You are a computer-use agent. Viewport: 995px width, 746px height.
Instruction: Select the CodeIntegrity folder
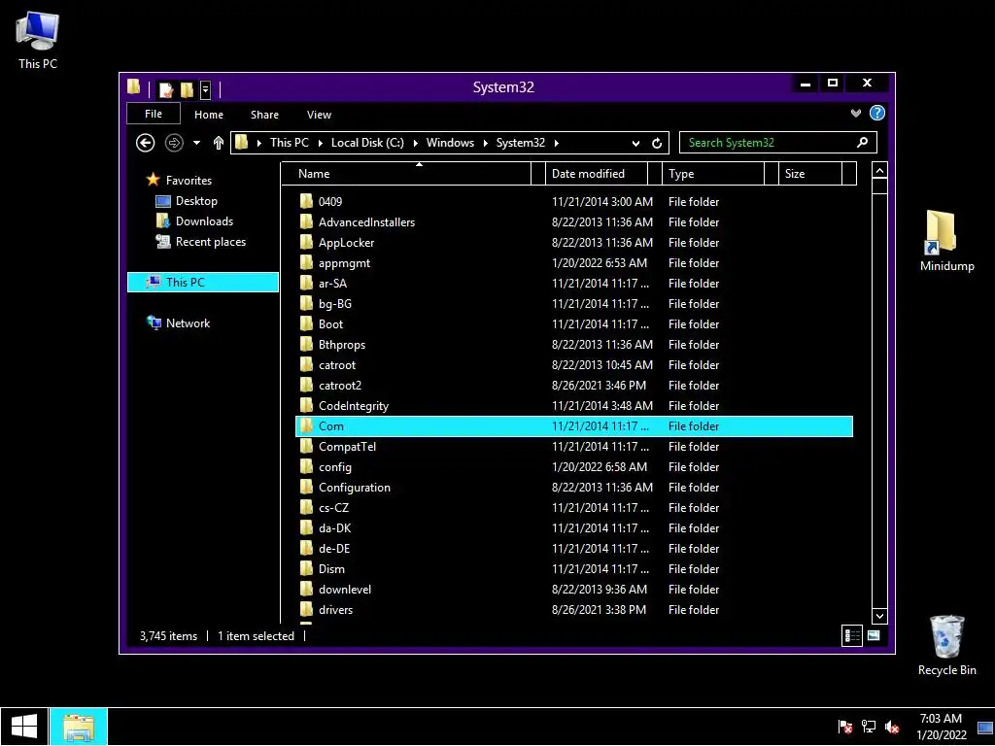click(x=353, y=406)
